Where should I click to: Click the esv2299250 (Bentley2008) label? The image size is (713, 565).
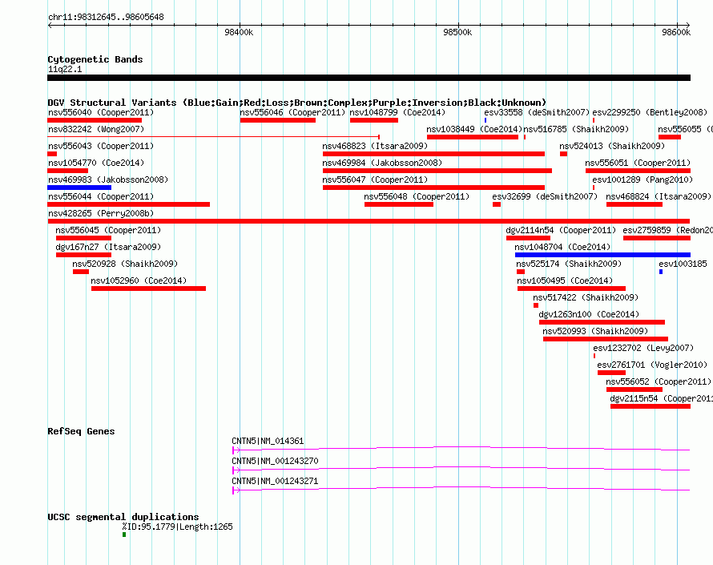650,112
